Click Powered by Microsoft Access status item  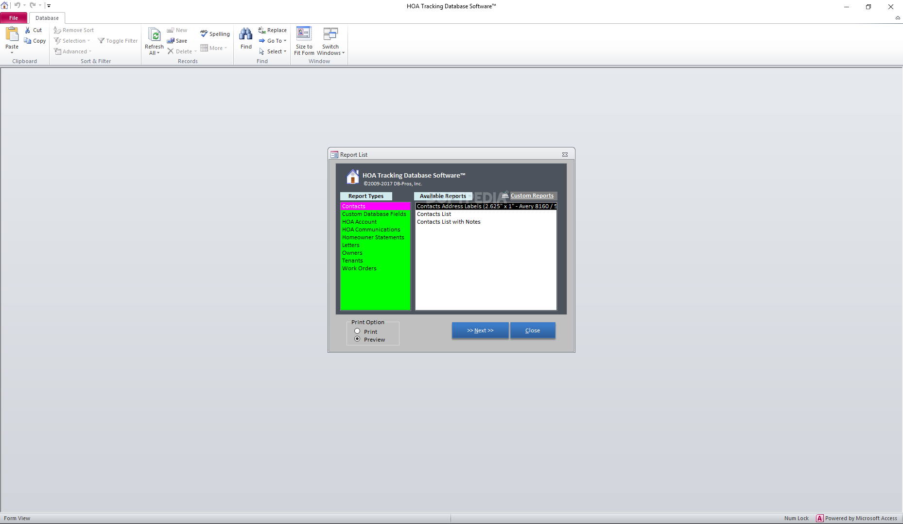click(x=857, y=518)
